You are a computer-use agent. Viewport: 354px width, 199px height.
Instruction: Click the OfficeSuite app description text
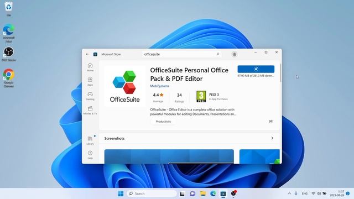(193, 112)
